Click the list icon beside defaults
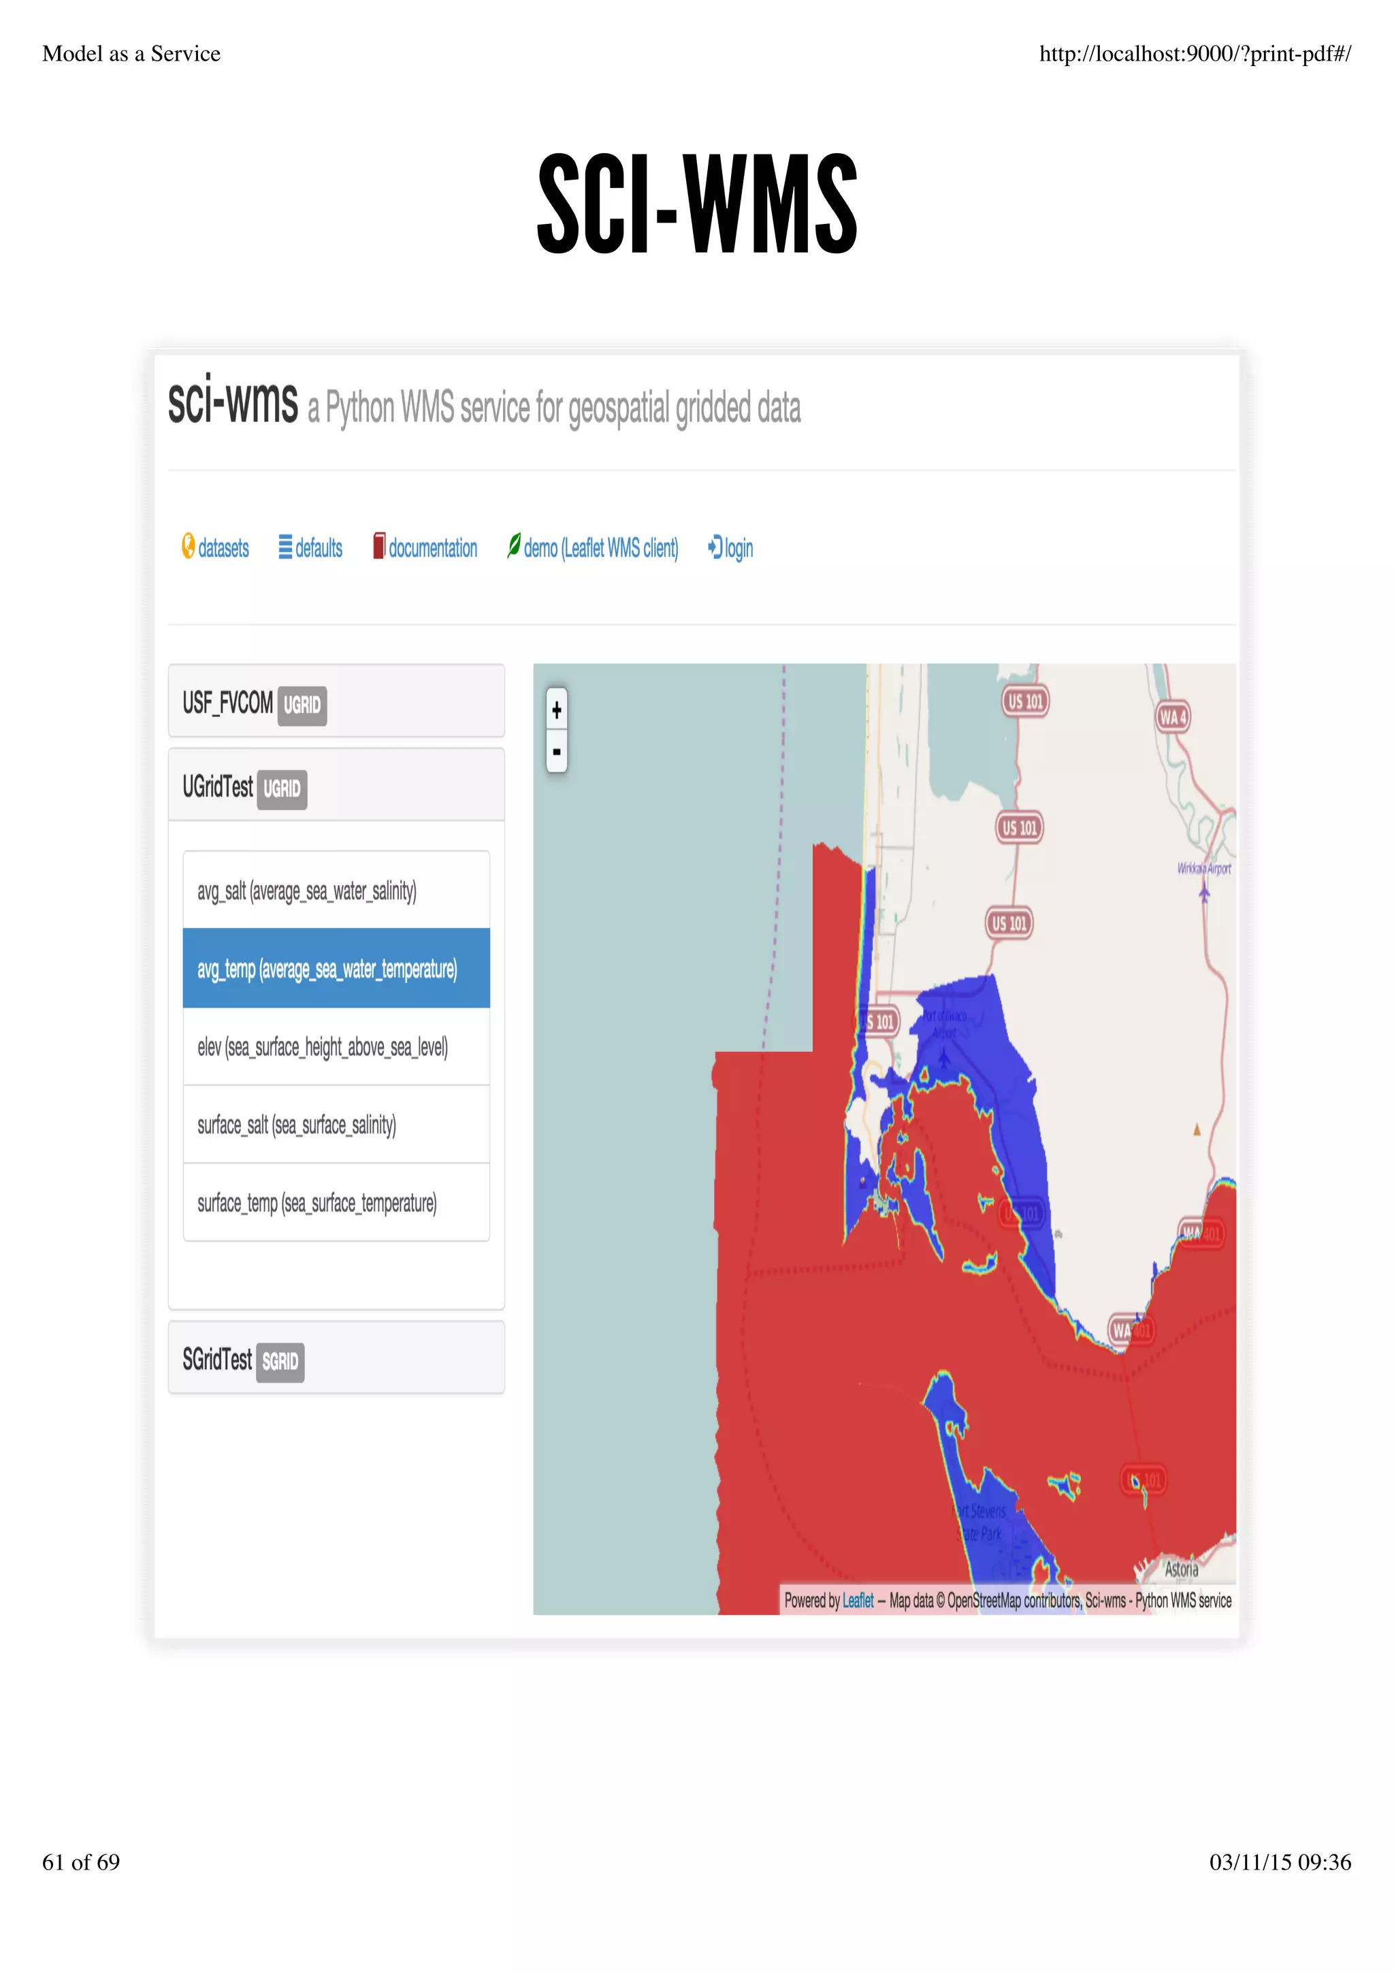Screen dimensions: 1394x1973 (285, 547)
